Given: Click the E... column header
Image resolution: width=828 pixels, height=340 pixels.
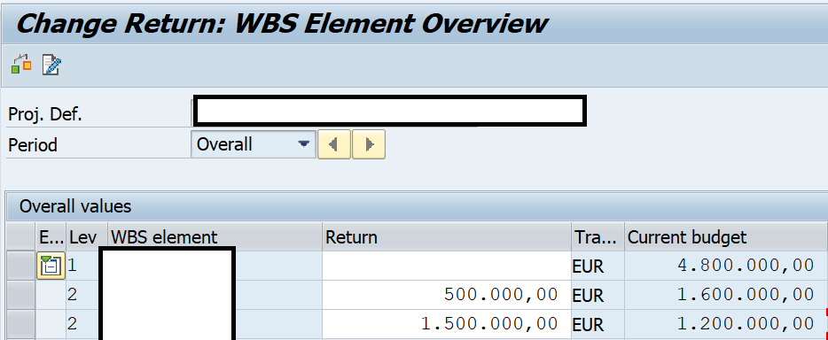Looking at the screenshot, I should pos(51,236).
